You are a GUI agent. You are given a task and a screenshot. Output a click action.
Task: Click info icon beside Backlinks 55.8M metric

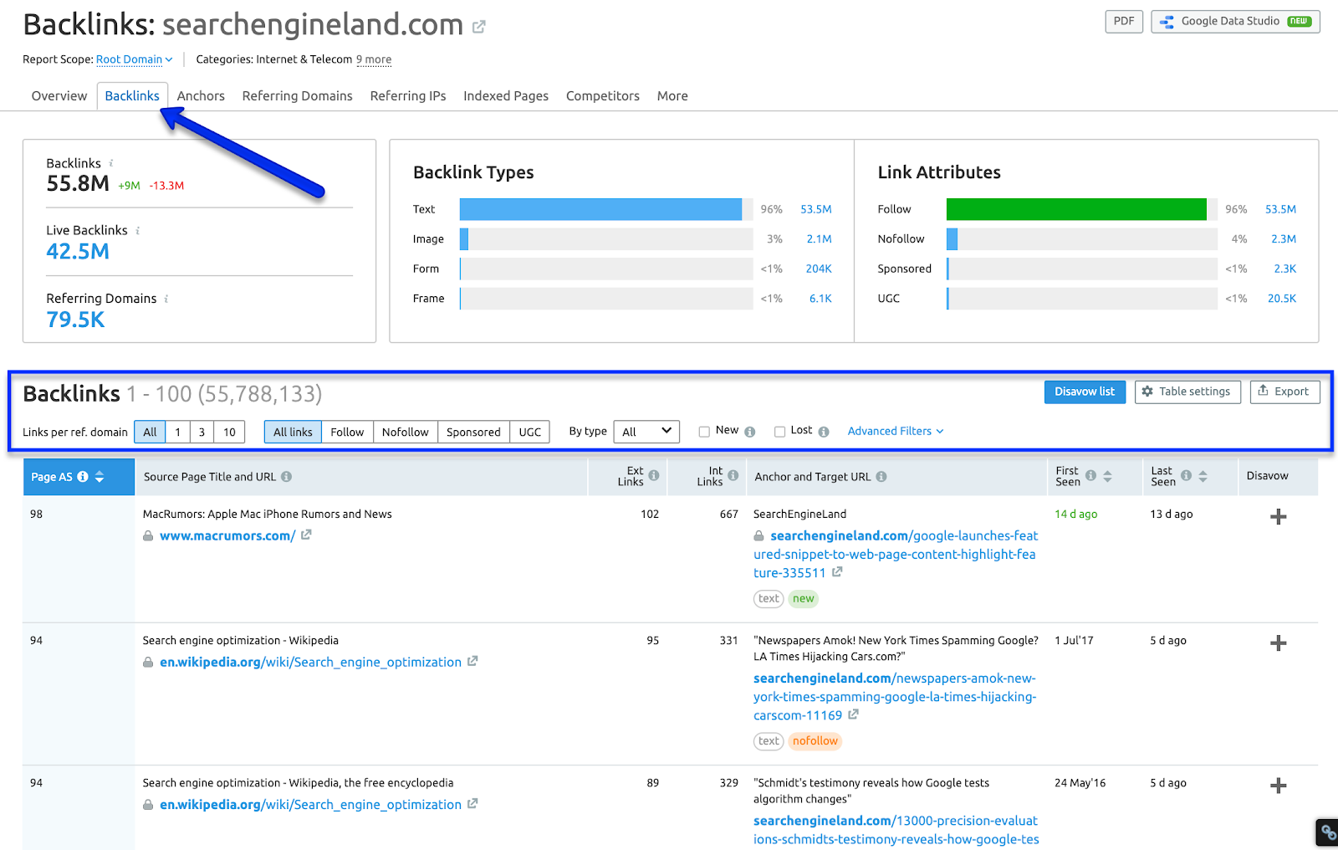tap(111, 163)
